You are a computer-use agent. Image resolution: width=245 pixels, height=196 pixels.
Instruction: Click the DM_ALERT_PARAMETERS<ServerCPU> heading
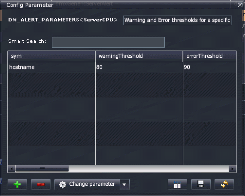coord(63,20)
